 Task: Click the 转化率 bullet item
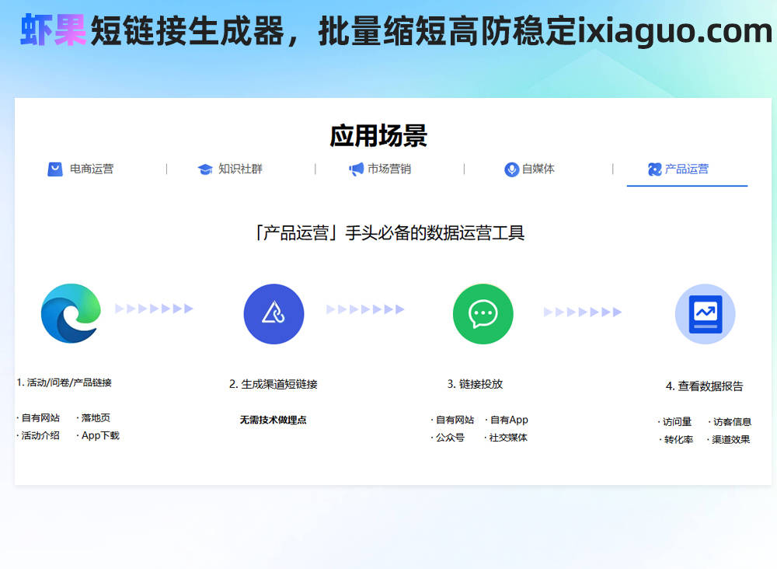click(x=678, y=440)
